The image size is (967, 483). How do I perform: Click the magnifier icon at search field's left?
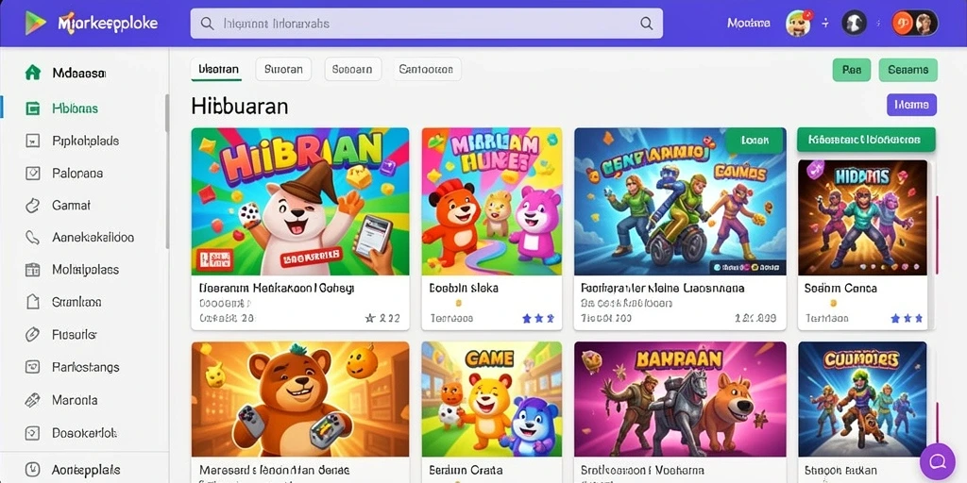(x=207, y=24)
